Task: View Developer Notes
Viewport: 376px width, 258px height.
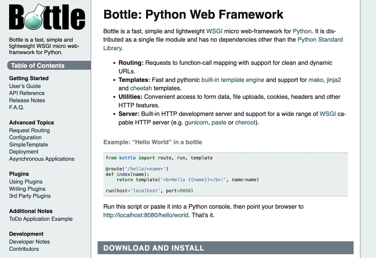Action: pyautogui.click(x=30, y=242)
